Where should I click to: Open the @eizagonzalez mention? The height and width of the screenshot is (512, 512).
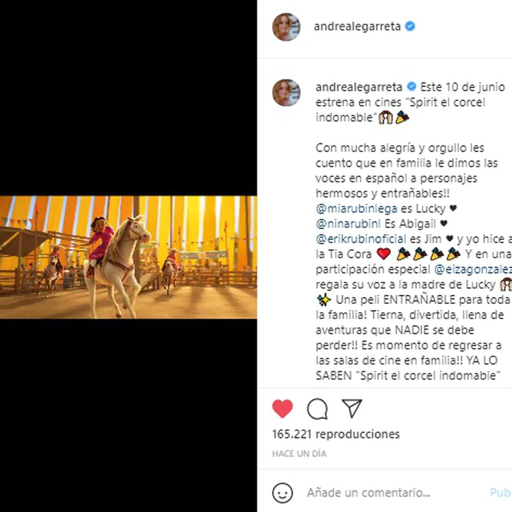pyautogui.click(x=473, y=269)
